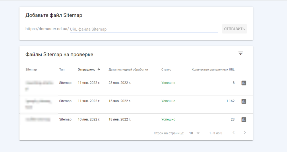Click the Статус column header
The height and width of the screenshot is (152, 287).
point(166,70)
